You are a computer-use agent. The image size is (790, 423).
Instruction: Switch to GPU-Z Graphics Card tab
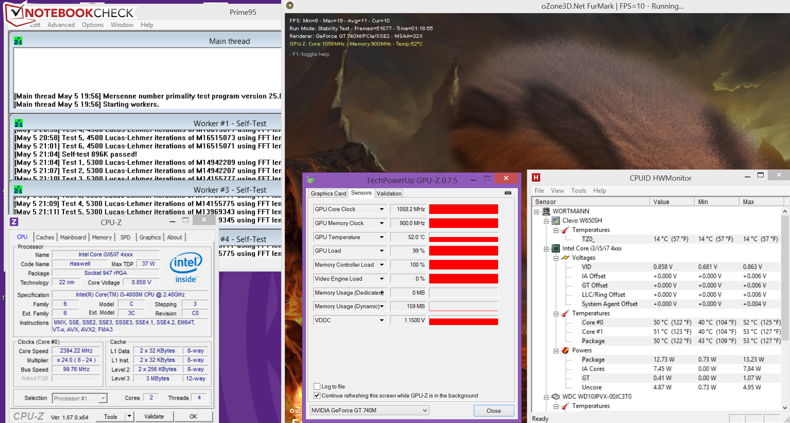(x=328, y=193)
